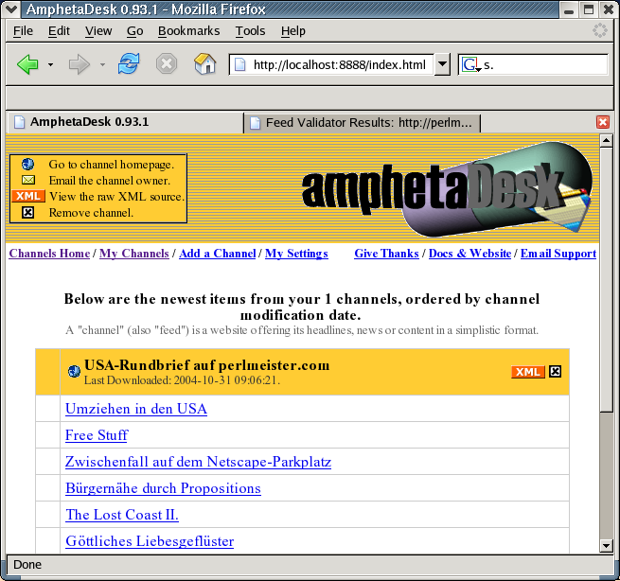The height and width of the screenshot is (581, 620).
Task: Click the remove X icon in legend box
Action: click(x=27, y=213)
